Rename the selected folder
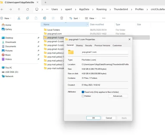The height and width of the screenshot is (135, 165). 45,18
